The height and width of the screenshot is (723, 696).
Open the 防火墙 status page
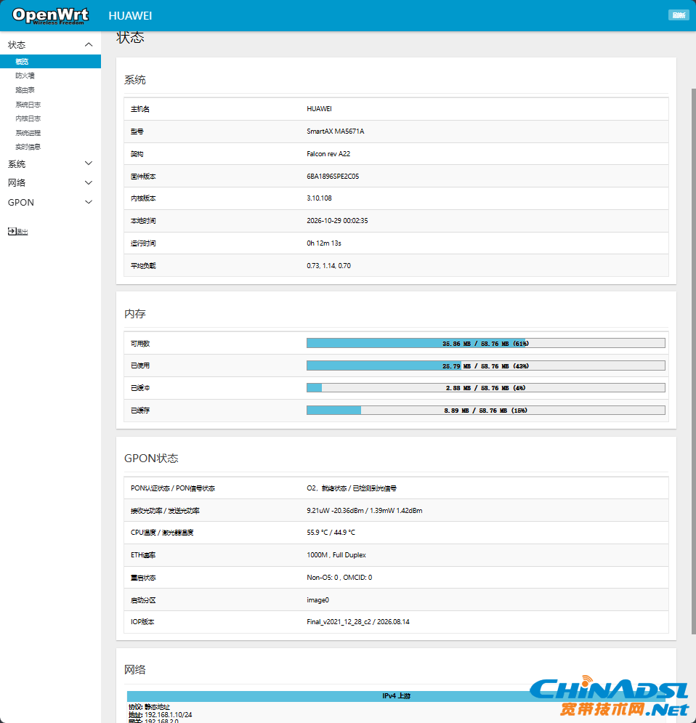[25, 76]
